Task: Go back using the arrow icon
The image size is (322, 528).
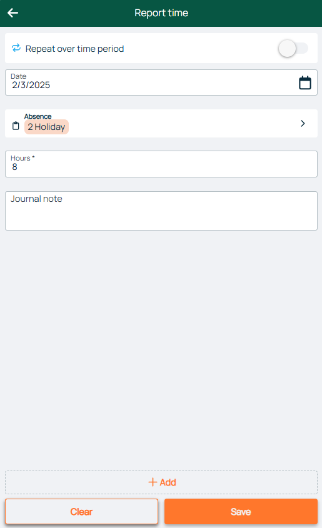Action: pos(13,12)
